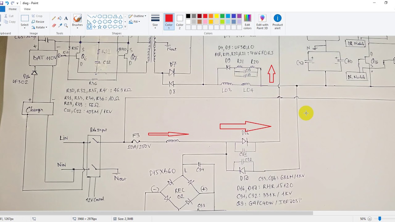Select the Eraser tool
395x222 pixels.
tap(54, 26)
